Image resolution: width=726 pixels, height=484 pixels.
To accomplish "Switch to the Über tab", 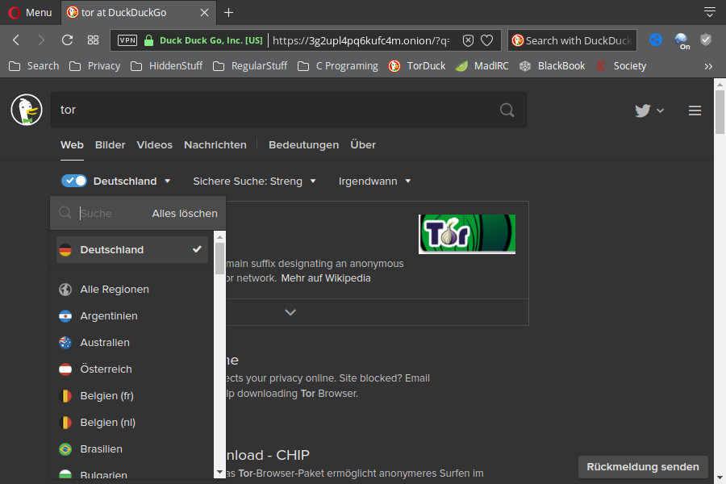I will (363, 145).
